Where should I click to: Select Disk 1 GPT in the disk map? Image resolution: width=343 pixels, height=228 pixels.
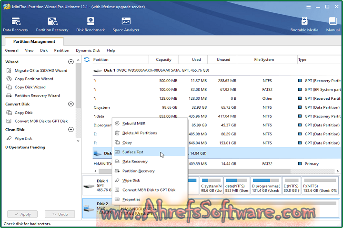click(x=97, y=186)
